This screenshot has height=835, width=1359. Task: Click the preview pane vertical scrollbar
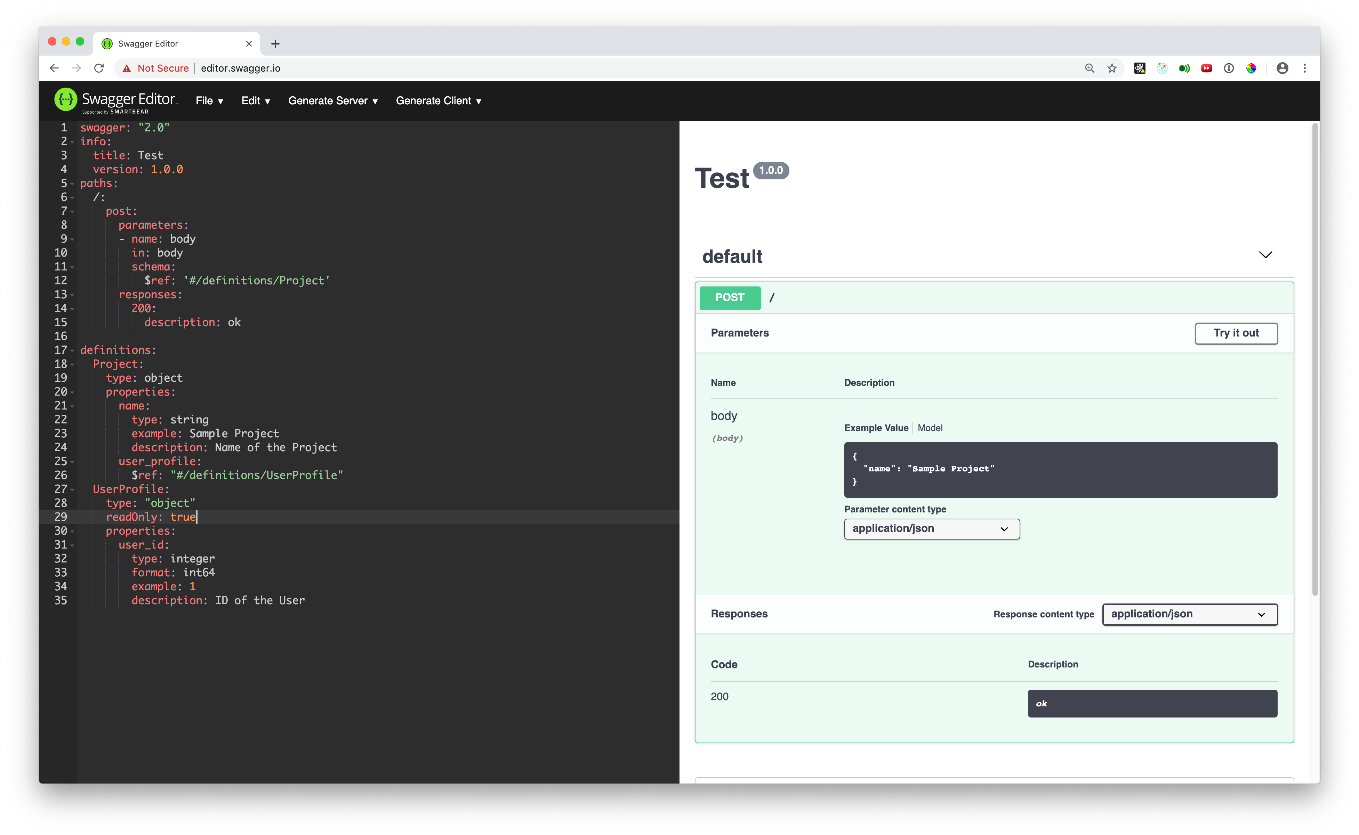[x=1315, y=359]
